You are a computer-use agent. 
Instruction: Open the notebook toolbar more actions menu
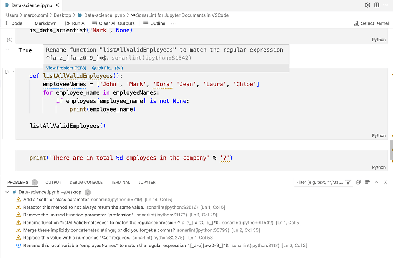173,23
